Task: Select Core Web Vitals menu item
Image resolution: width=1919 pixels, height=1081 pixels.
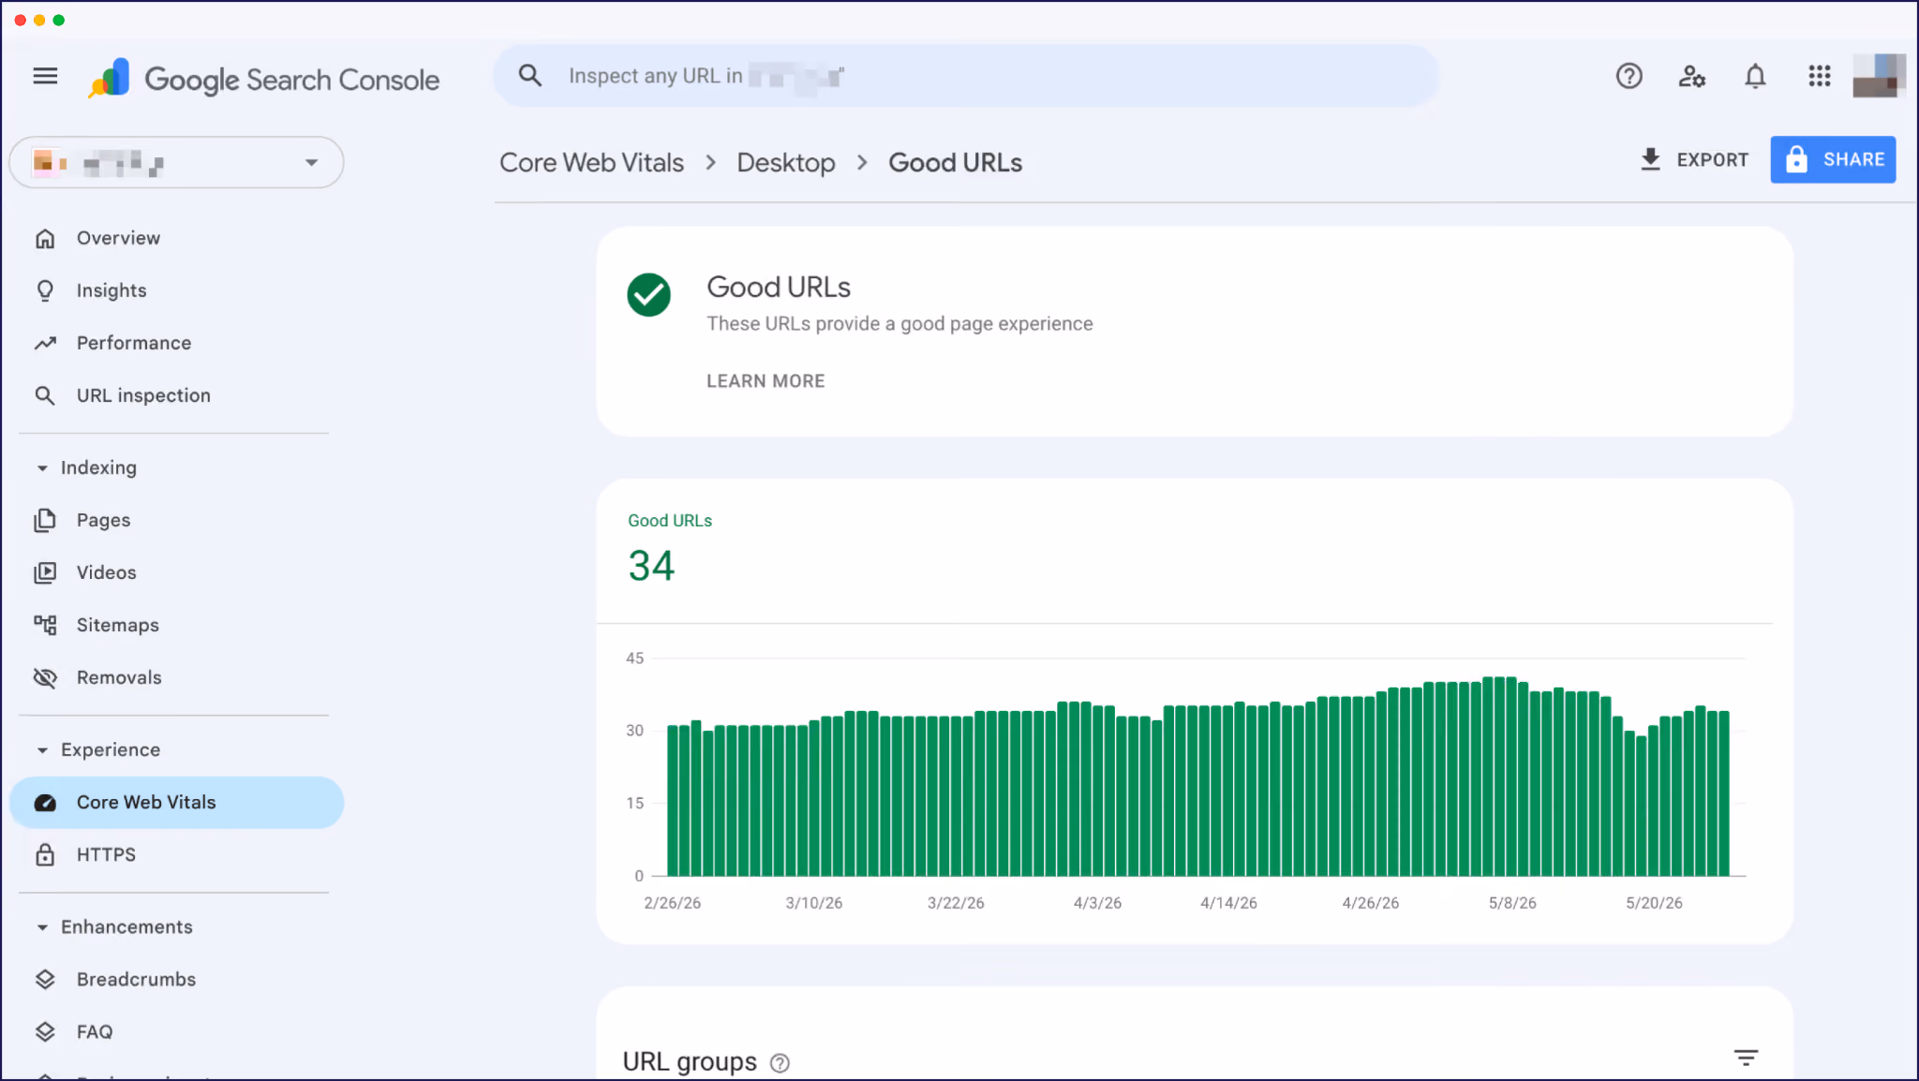Action: [177, 803]
